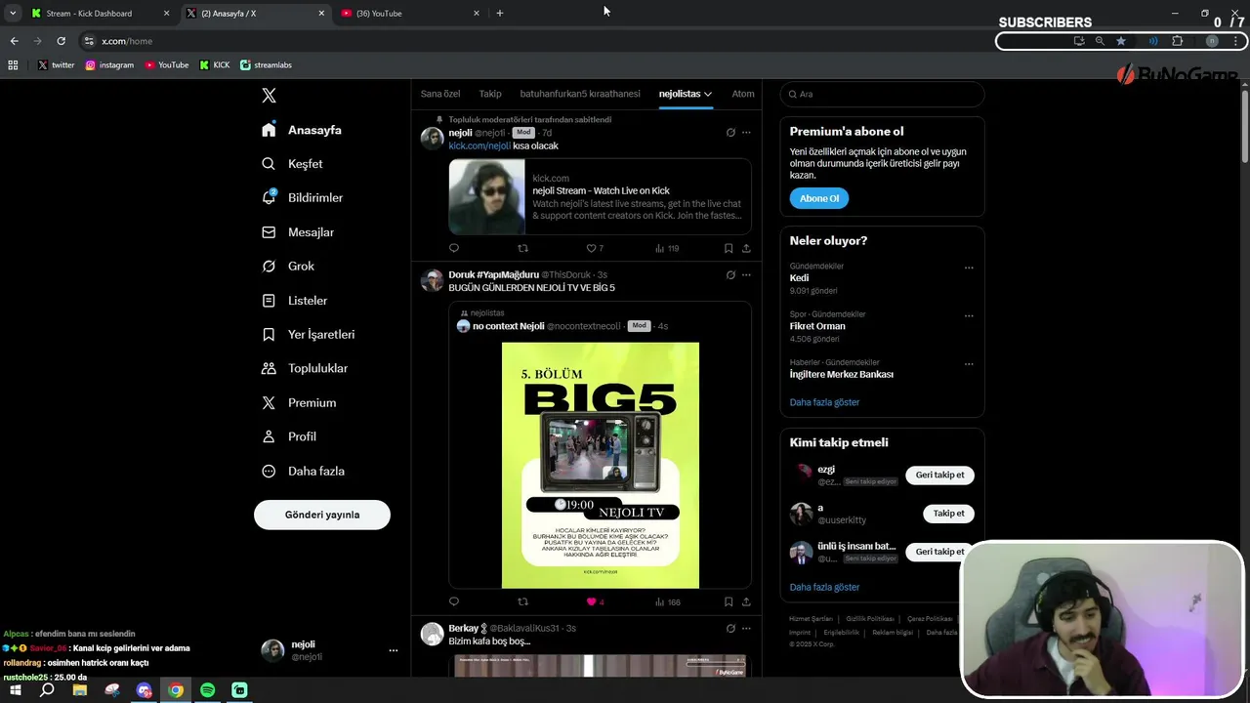Reply to Doruk's BIG 5 post

454,601
